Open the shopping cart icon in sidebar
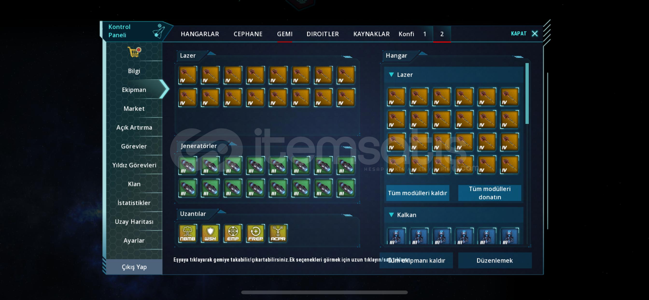The width and height of the screenshot is (649, 300). coord(134,52)
